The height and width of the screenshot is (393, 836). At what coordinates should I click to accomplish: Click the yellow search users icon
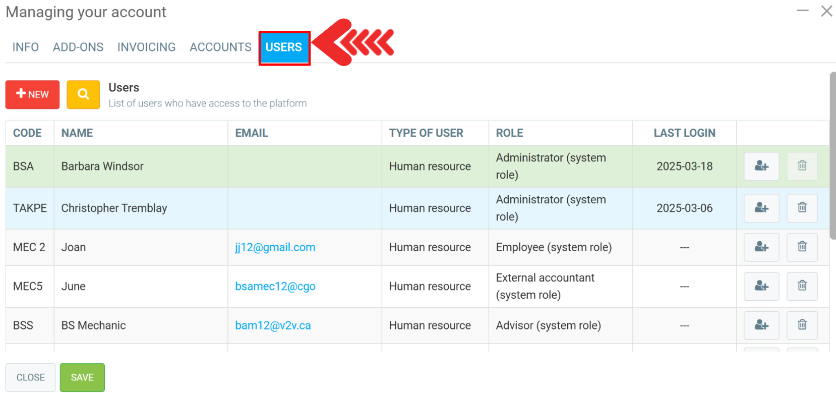[83, 94]
